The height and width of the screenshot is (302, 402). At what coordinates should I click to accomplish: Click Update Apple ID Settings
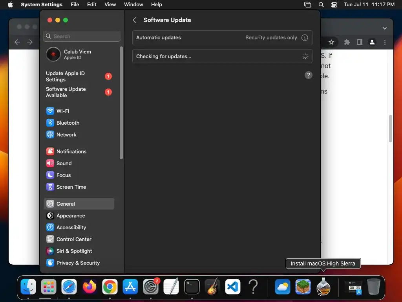(79, 77)
